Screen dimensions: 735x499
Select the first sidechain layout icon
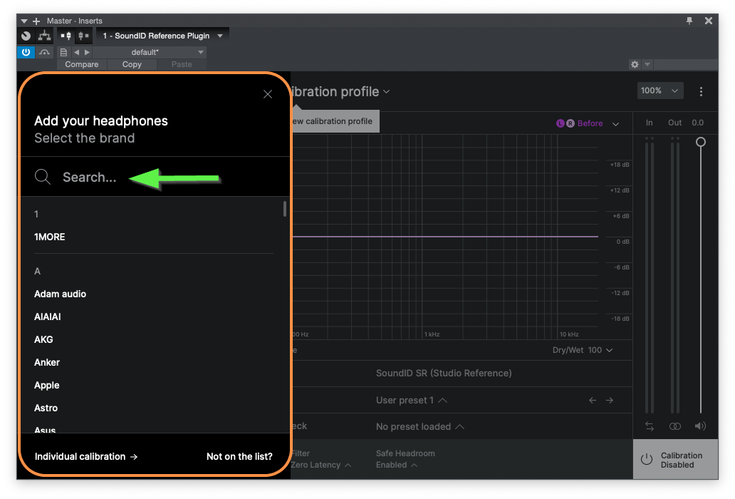(66, 36)
